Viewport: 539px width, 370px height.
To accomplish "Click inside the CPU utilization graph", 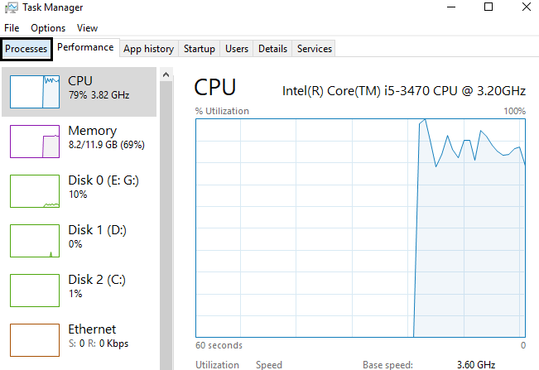I will [x=361, y=228].
